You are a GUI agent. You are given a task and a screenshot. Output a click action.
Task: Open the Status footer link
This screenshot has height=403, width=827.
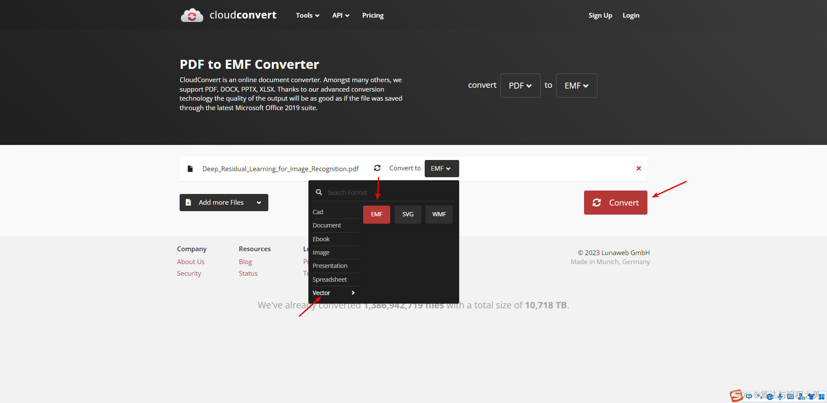point(248,273)
